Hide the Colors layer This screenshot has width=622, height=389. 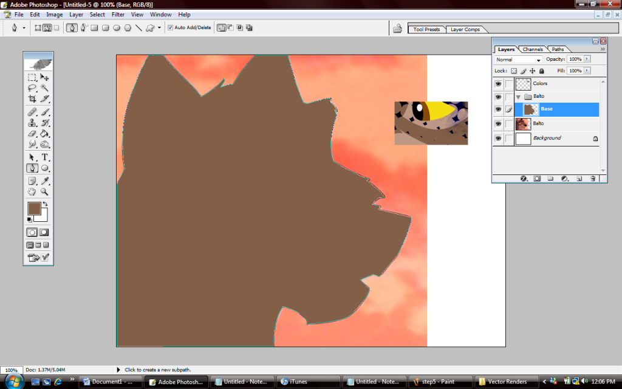[x=498, y=84]
